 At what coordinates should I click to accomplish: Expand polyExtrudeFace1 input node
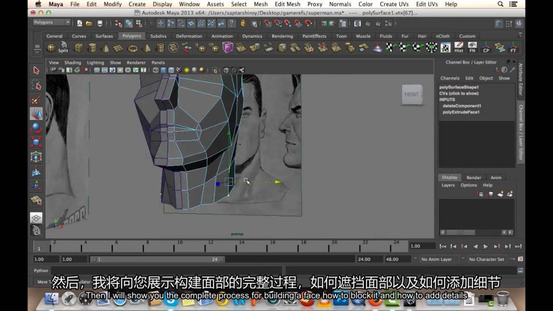(x=461, y=112)
